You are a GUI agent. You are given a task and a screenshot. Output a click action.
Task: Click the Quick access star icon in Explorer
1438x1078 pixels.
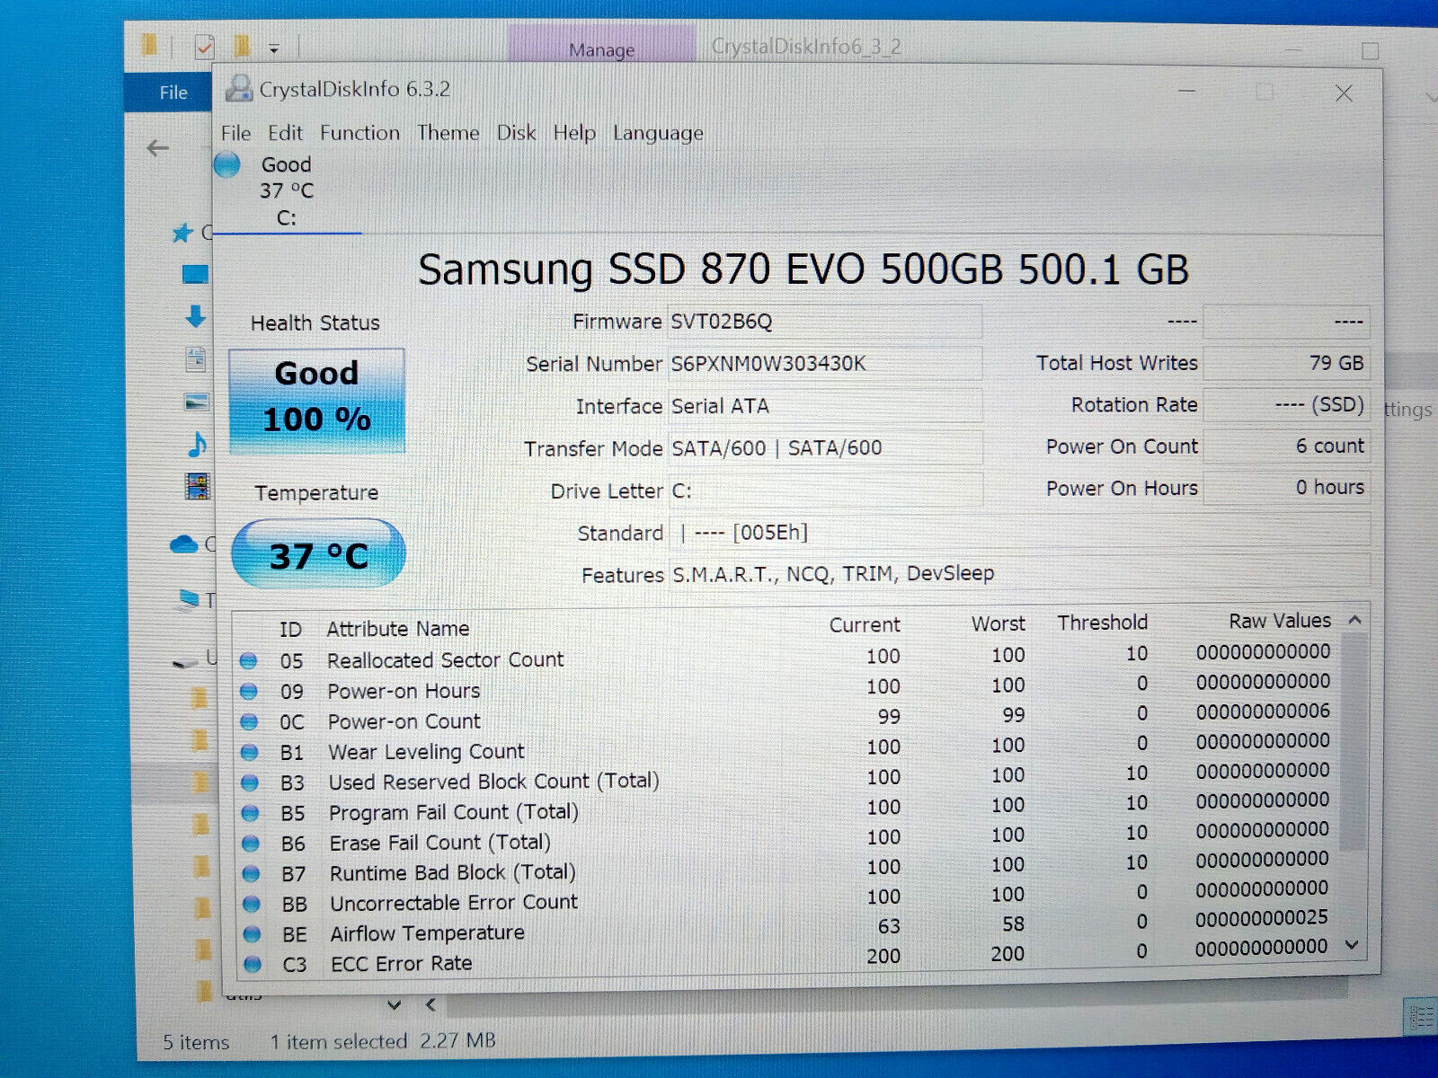point(182,233)
